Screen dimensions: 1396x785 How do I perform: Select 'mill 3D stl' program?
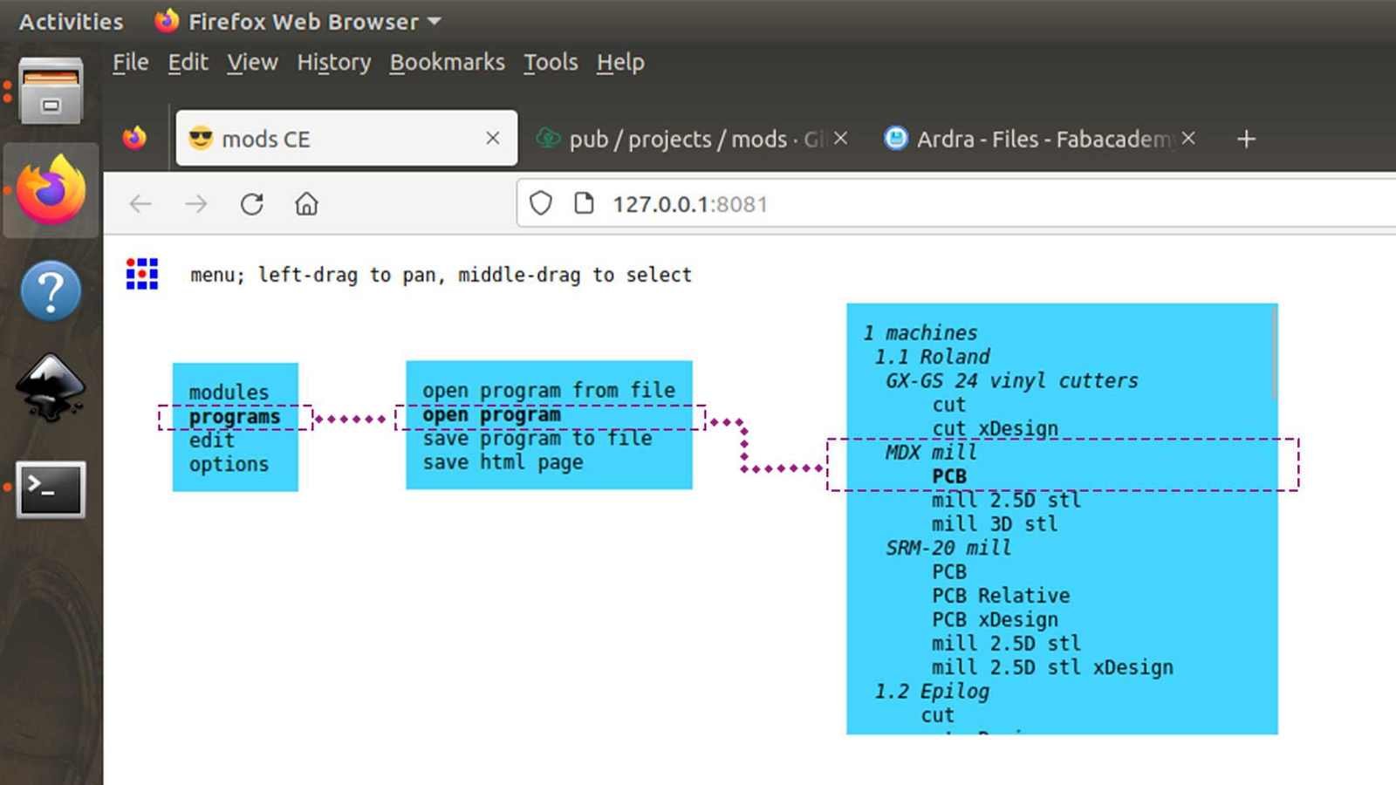coord(995,524)
